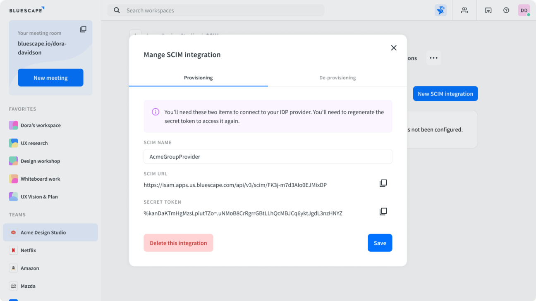Image resolution: width=536 pixels, height=301 pixels.
Task: Edit the SCIM NAME field
Action: point(268,157)
